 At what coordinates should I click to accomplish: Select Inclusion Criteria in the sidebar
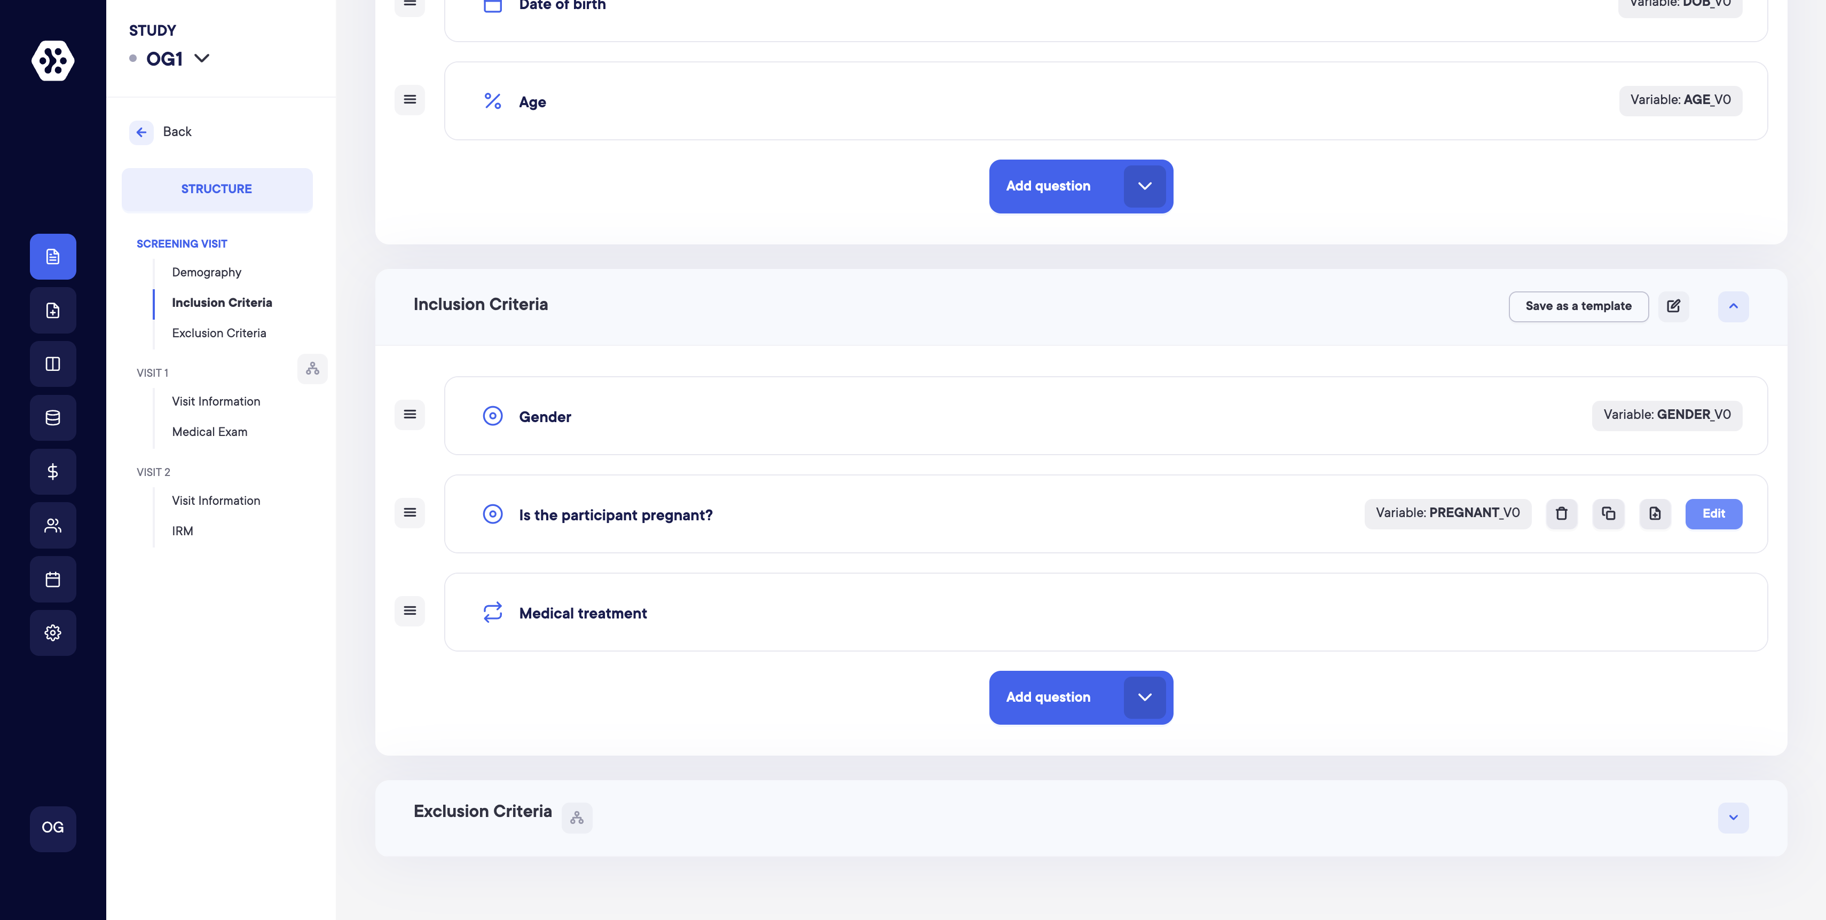point(222,303)
